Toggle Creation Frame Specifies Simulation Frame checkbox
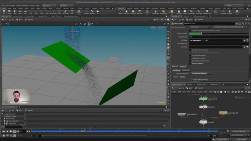The width and height of the screenshot is (251, 141). pyautogui.click(x=190, y=31)
